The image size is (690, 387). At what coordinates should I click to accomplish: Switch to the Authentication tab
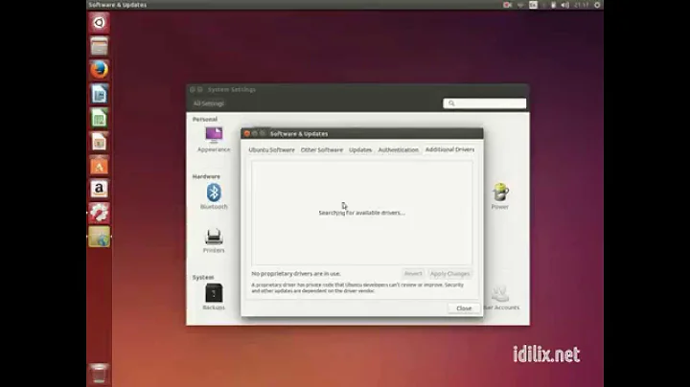tap(399, 150)
